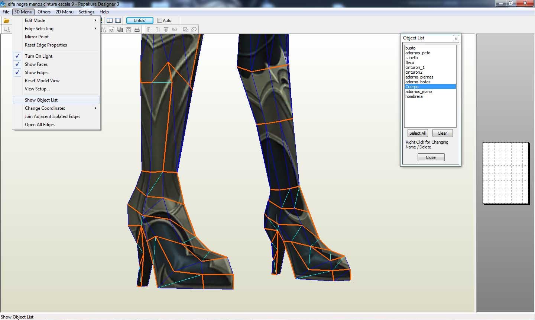Select the selection arrow tool icon
This screenshot has height=320, width=535.
(x=6, y=29)
